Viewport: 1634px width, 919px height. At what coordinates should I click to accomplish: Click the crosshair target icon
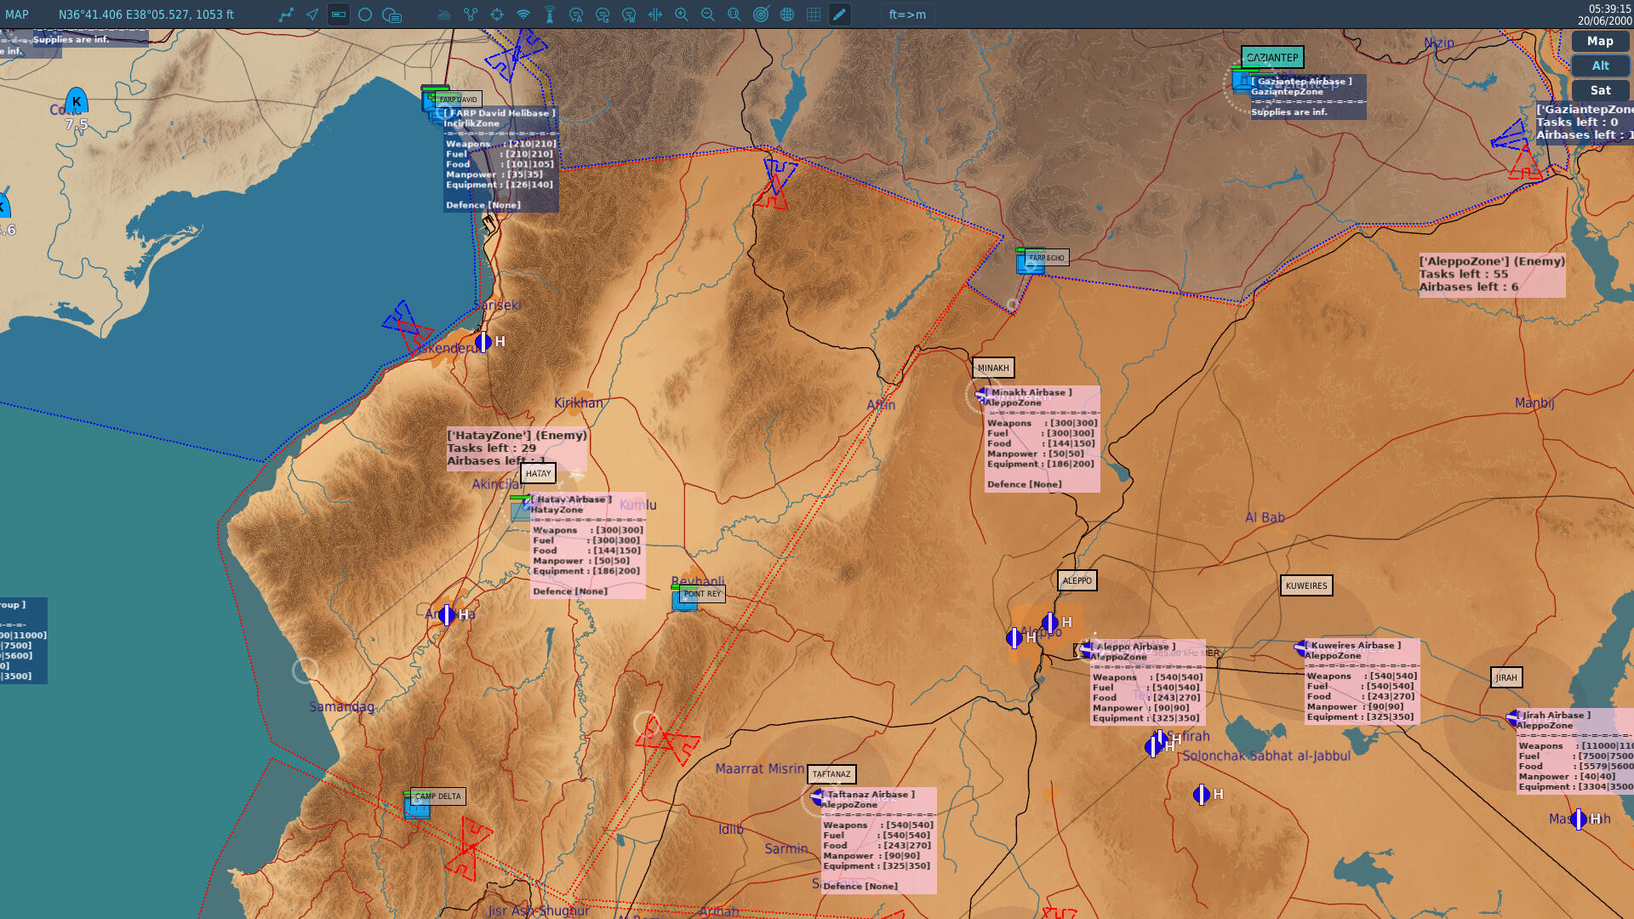tap(497, 14)
